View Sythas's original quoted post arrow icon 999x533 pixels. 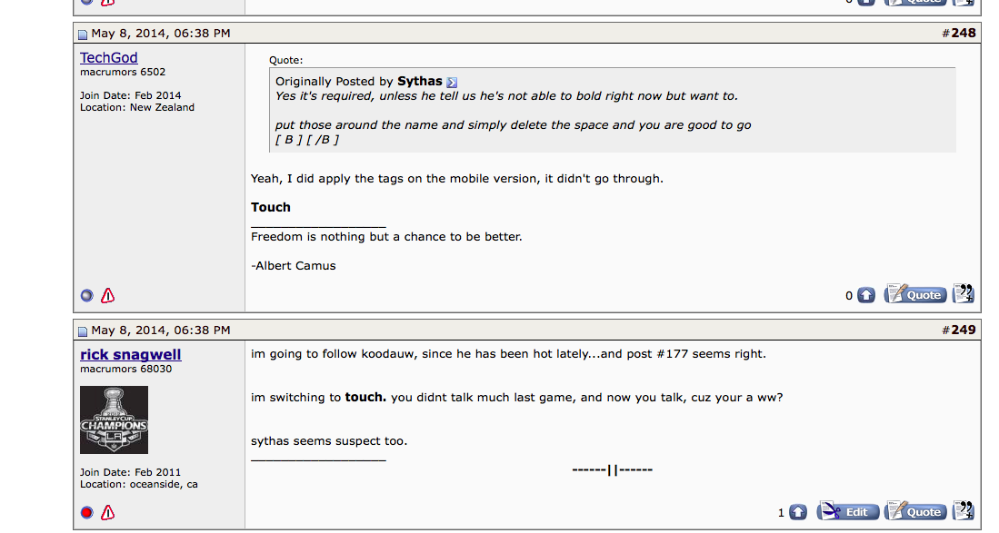point(452,82)
